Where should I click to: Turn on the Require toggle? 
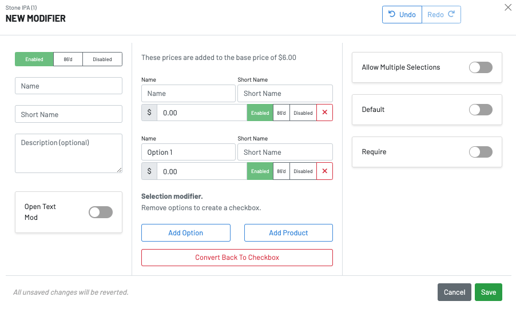point(481,152)
